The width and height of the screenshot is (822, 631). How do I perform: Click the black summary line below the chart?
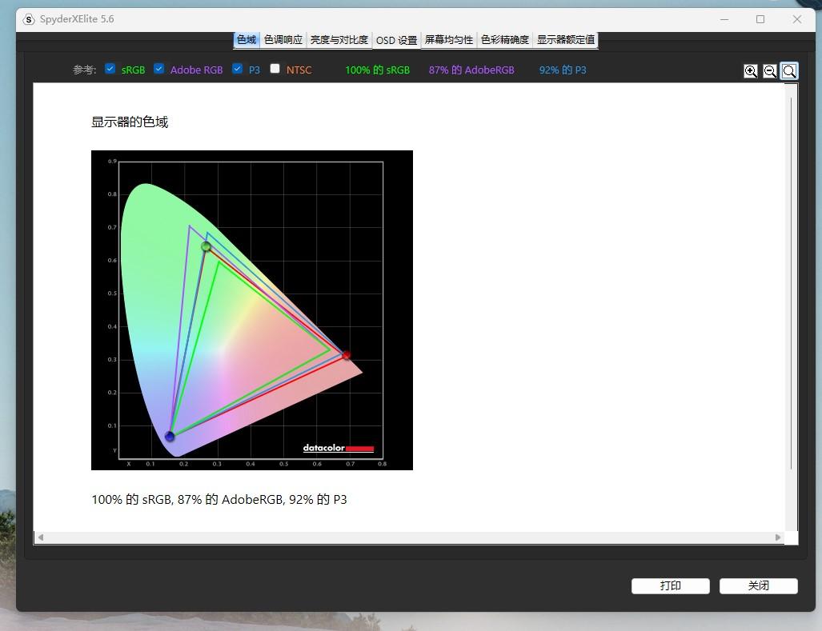[219, 500]
